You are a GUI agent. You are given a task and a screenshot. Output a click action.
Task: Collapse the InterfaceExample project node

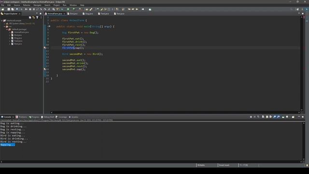click(x=2, y=20)
